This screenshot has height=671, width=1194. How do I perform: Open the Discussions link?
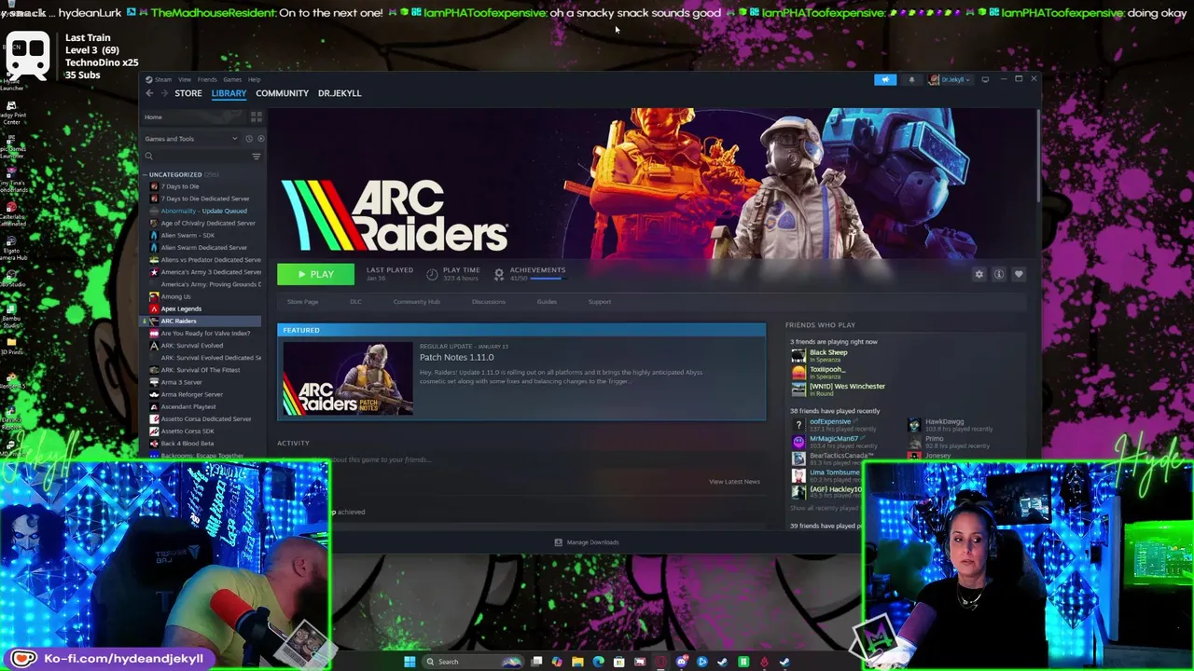(x=489, y=302)
